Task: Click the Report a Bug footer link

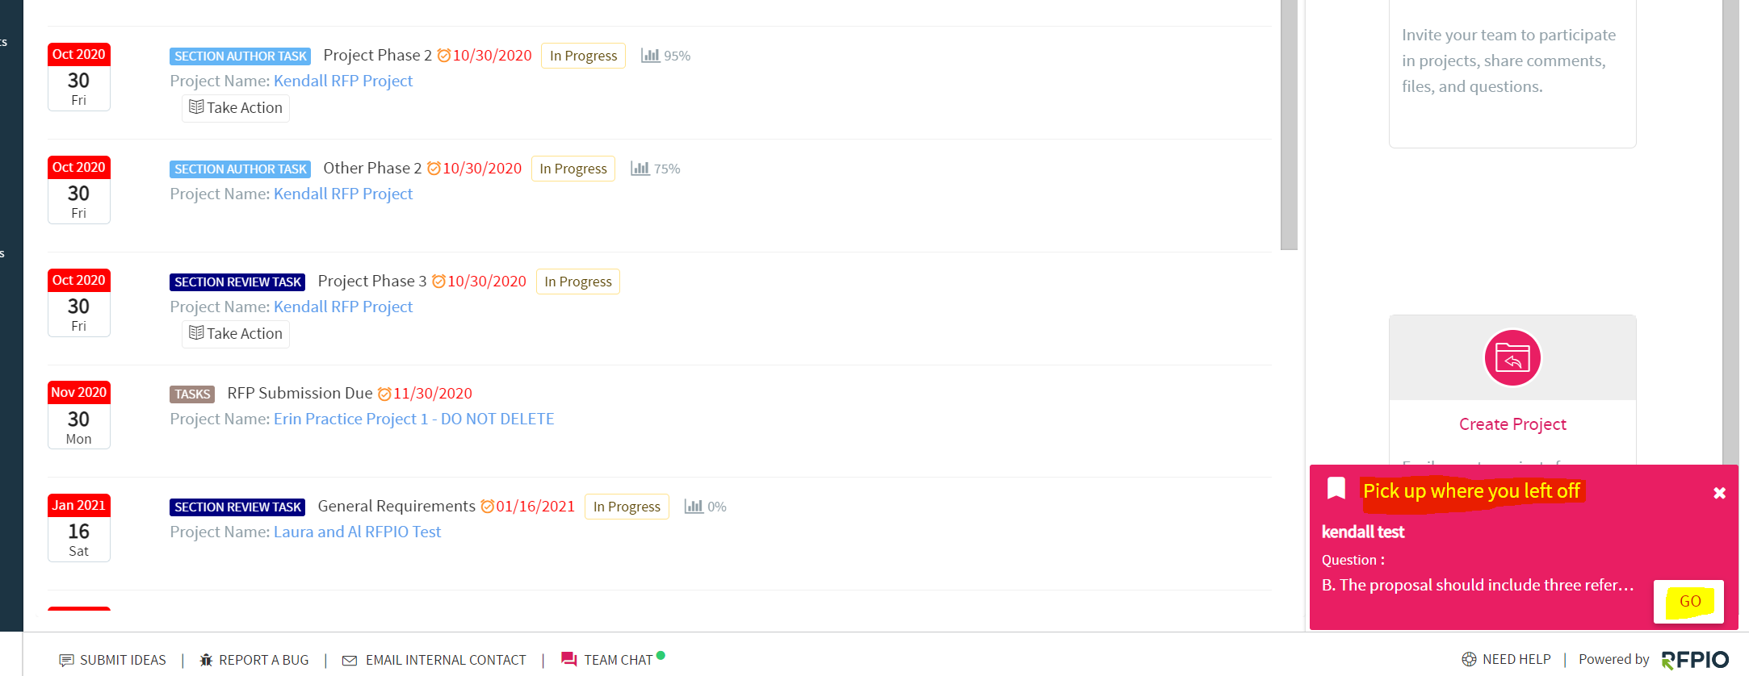Action: pyautogui.click(x=254, y=660)
